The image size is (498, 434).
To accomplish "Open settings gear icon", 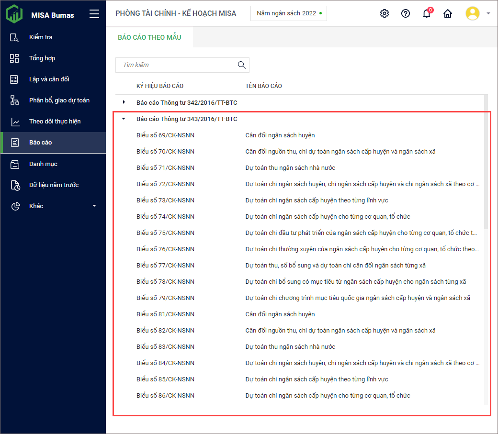I will 384,13.
